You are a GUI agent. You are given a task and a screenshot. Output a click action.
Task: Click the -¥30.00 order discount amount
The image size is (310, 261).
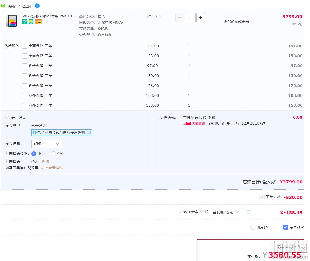click(x=293, y=197)
